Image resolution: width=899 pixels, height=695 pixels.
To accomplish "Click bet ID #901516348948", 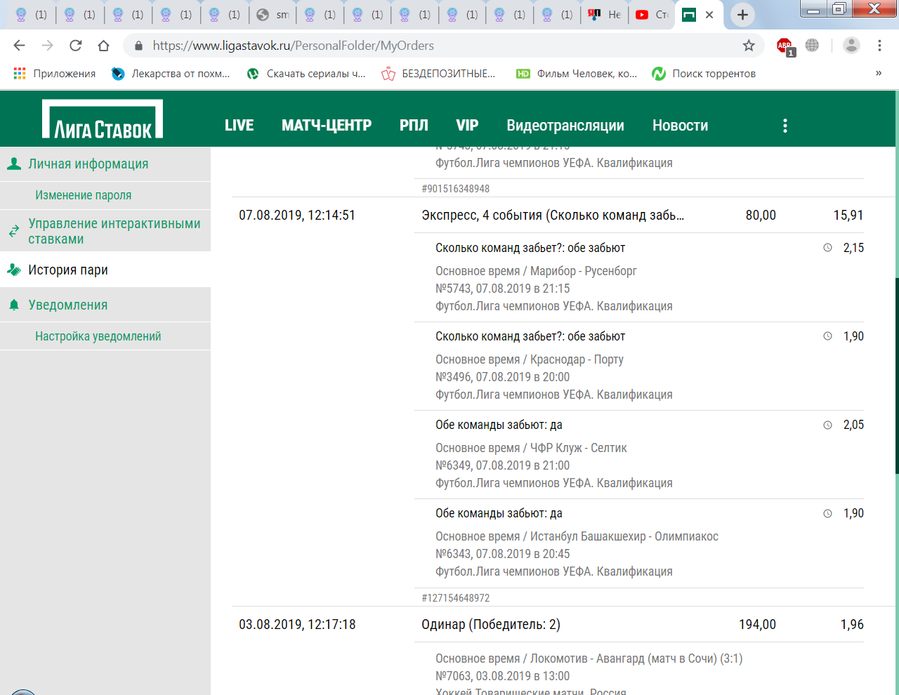I will pyautogui.click(x=456, y=189).
